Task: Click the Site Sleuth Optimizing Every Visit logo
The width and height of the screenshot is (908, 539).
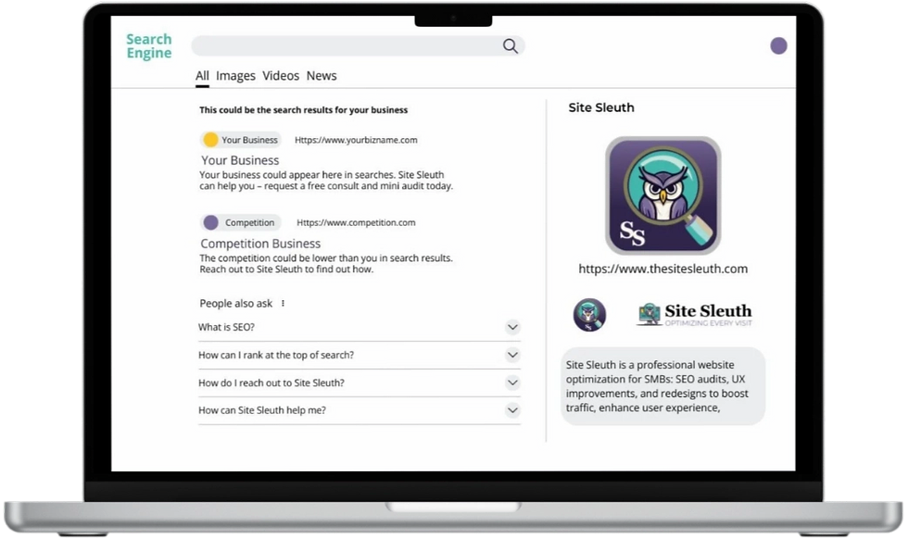Action: pos(694,315)
